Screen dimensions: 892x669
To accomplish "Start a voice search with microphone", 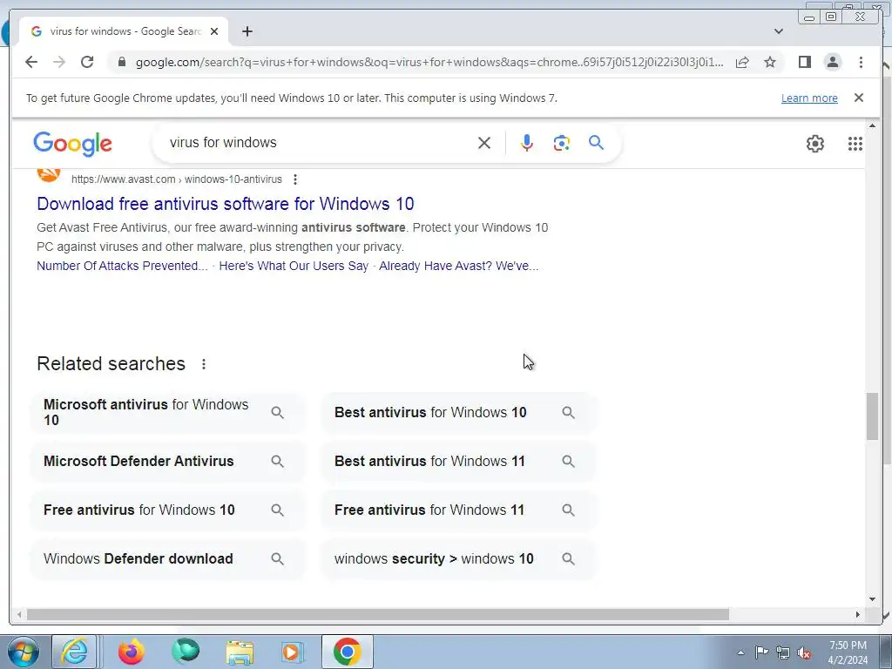I will 527,143.
